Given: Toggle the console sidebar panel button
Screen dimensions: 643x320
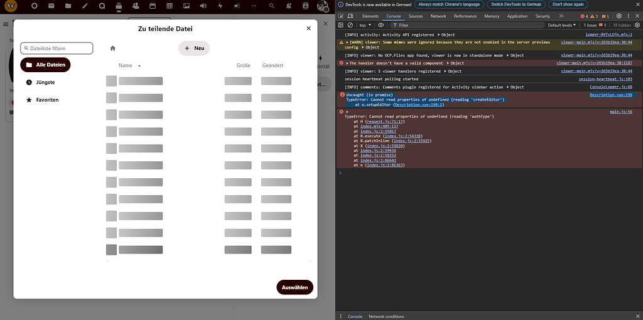Looking at the screenshot, I should pos(341,25).
